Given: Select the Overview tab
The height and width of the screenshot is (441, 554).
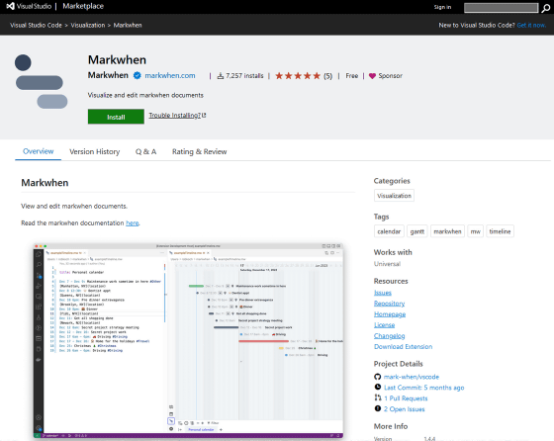Looking at the screenshot, I should (39, 151).
